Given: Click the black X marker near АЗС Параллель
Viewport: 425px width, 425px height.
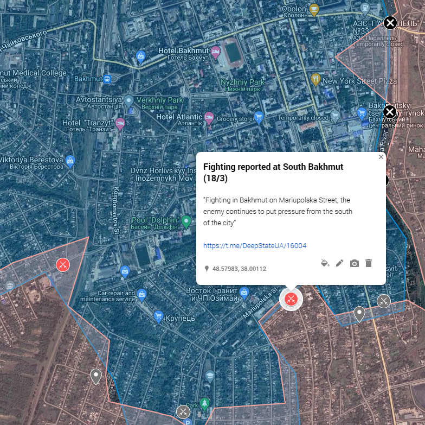Looking at the screenshot, I should pos(390,23).
